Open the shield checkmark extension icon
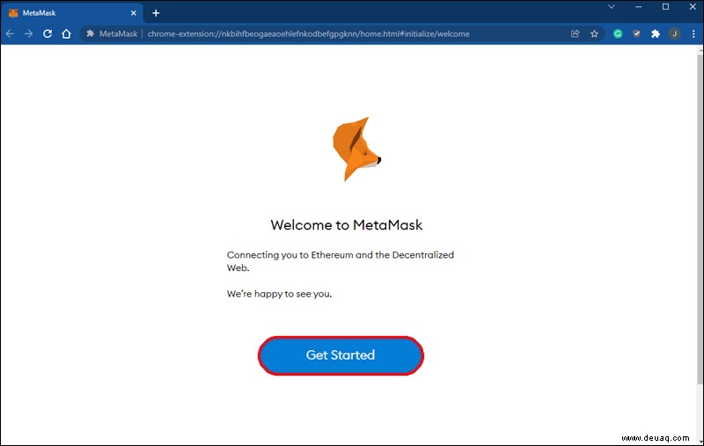 636,33
